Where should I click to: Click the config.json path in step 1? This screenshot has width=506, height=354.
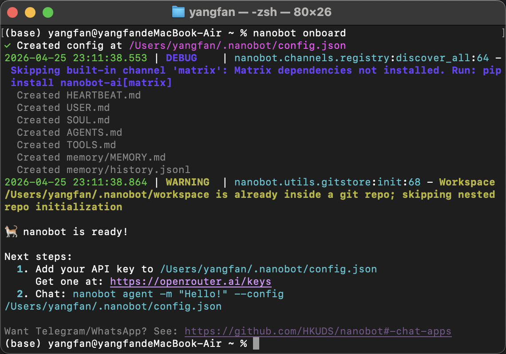269,269
